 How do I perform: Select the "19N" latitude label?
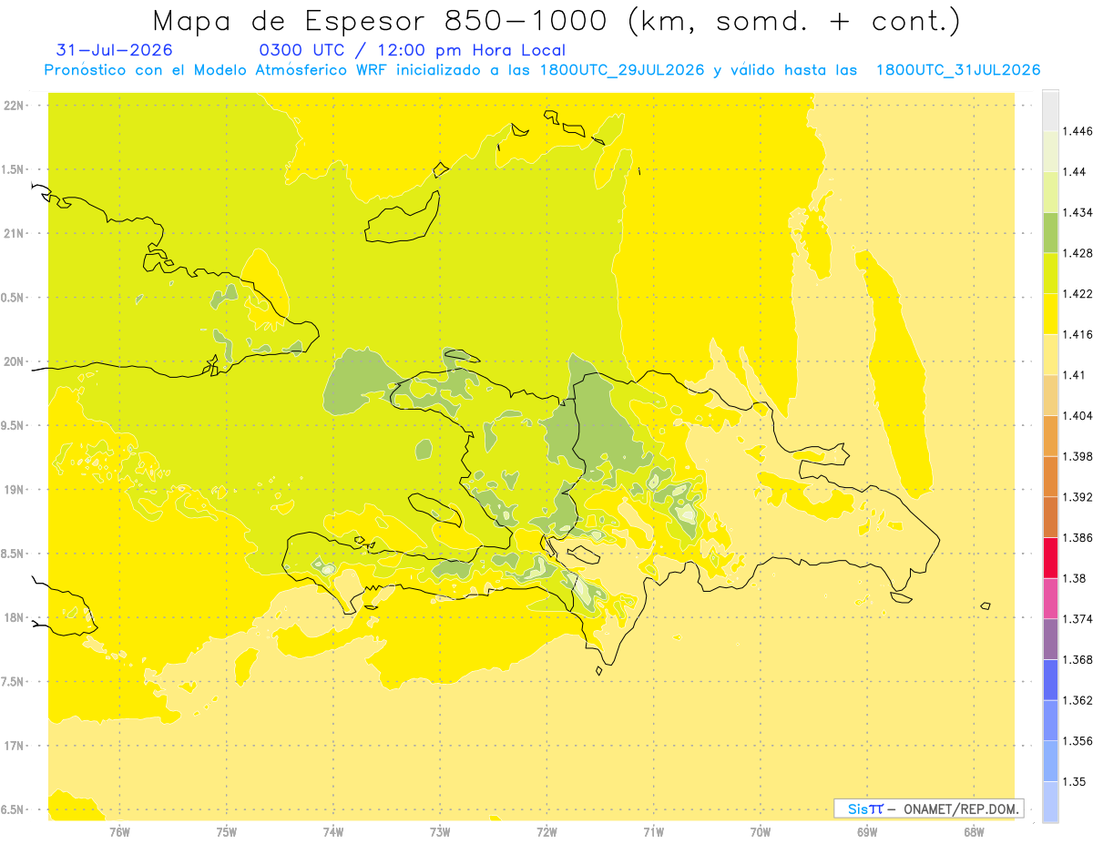(13, 490)
